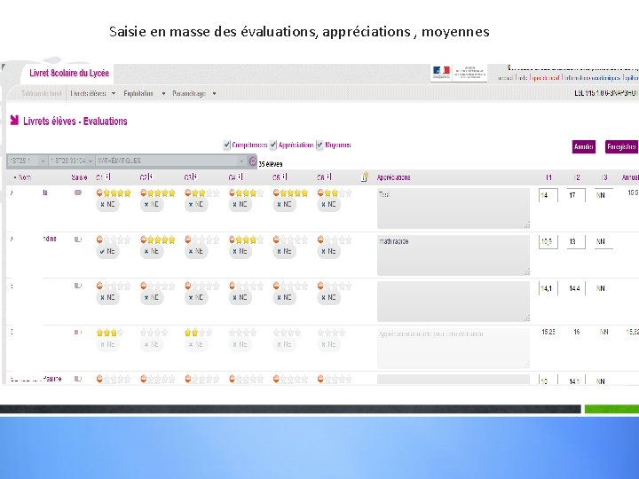
Task: Open Tableau de bord menu item
Action: click(41, 94)
